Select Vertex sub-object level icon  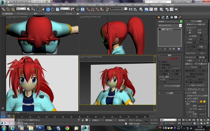pos(162,58)
